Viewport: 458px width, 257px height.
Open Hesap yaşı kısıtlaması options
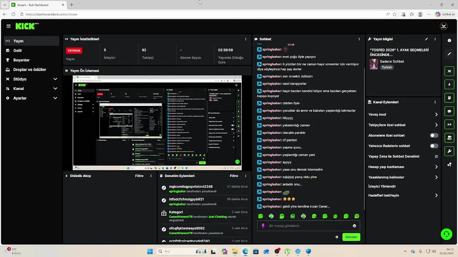click(x=403, y=167)
